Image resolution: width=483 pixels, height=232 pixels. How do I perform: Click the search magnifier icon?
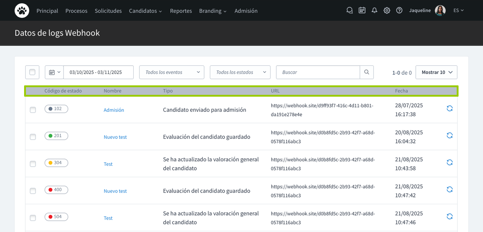[367, 72]
